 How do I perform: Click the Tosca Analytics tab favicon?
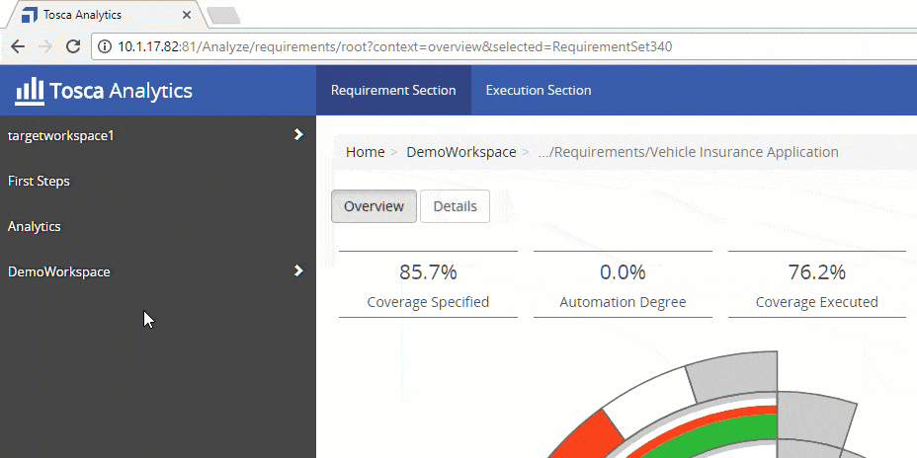(30, 15)
